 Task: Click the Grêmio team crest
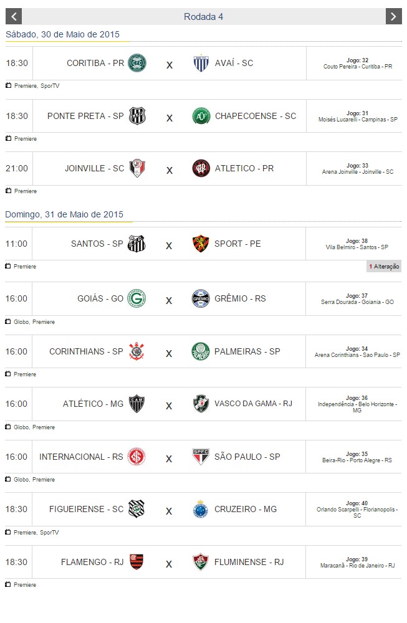pyautogui.click(x=201, y=298)
